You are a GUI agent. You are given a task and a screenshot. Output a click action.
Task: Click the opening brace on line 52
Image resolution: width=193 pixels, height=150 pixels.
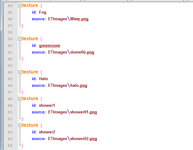click(42, 126)
